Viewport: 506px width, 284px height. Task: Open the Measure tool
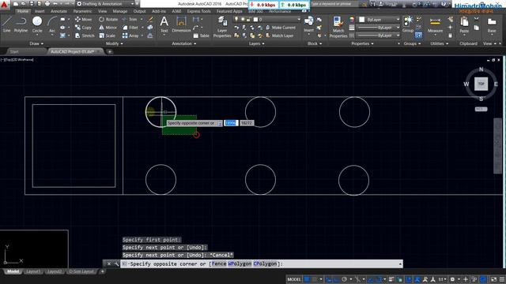click(435, 24)
